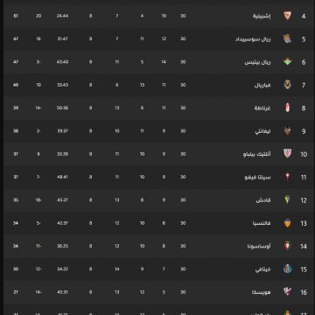This screenshot has width=315, height=315.
Task: Open the Huesca club crest icon
Action: pos(288,291)
